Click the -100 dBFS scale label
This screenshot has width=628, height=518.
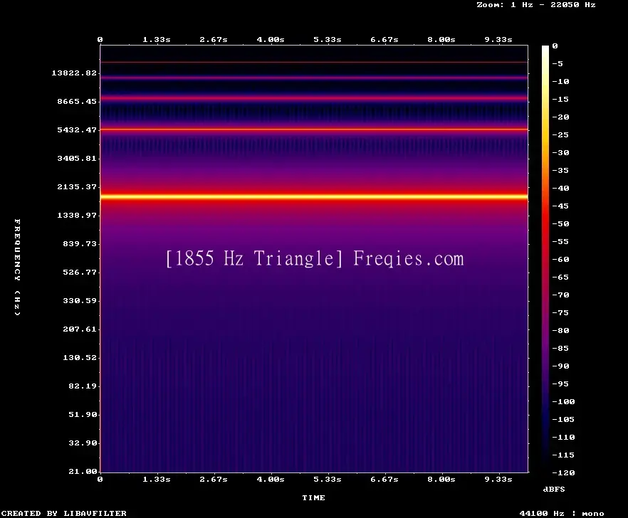[563, 401]
